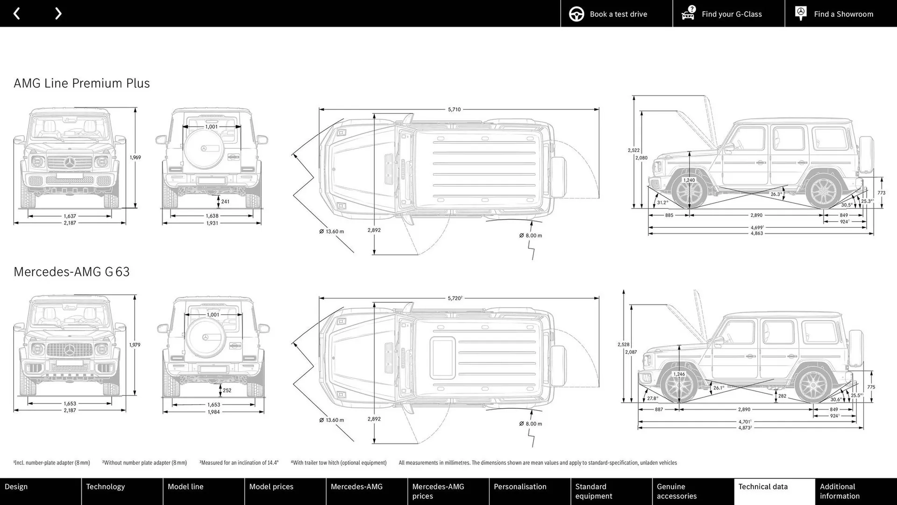
Task: Click the next page arrow
Action: [58, 13]
